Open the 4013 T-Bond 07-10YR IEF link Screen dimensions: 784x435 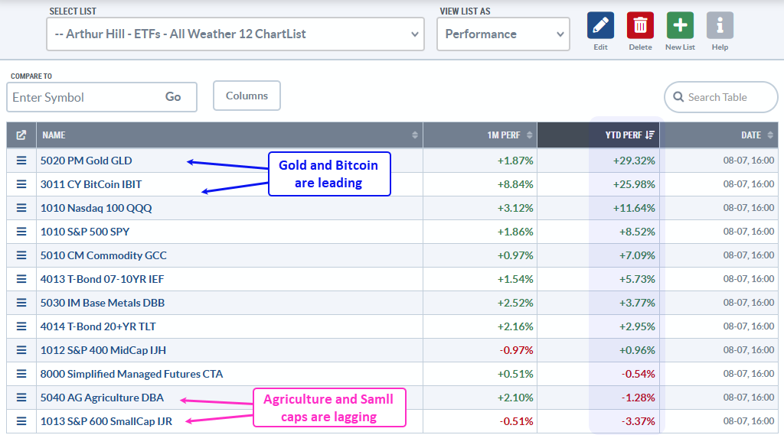(102, 279)
